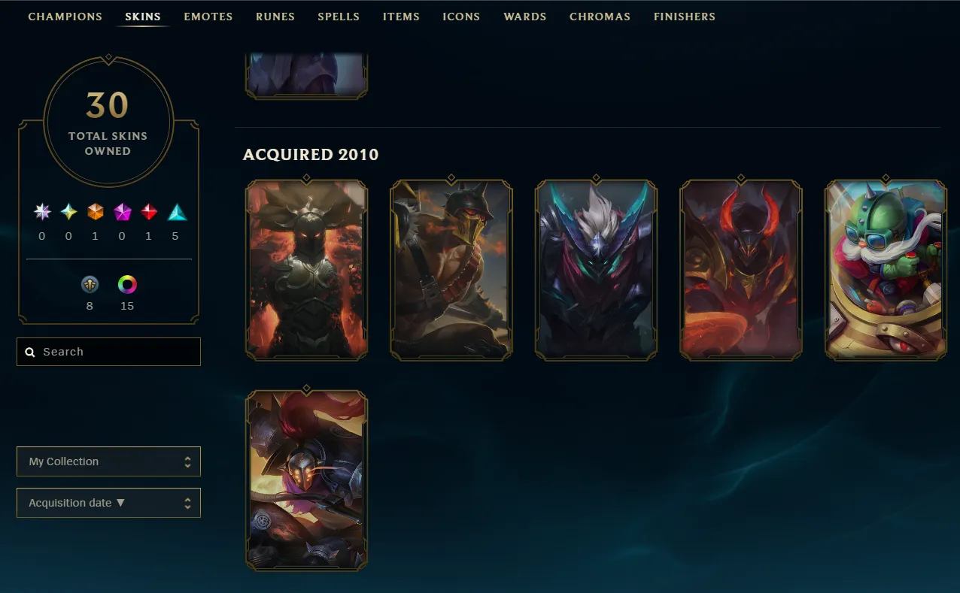Focus the Search skins input field
The height and width of the screenshot is (593, 960).
pyautogui.click(x=108, y=352)
